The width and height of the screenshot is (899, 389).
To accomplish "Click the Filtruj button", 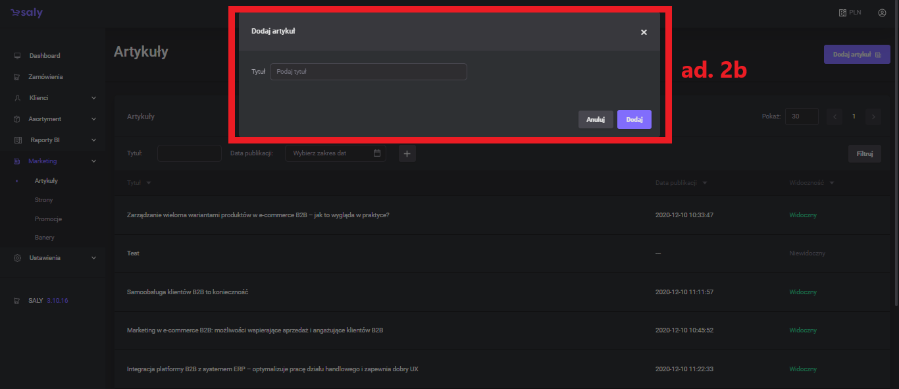I will (x=864, y=153).
